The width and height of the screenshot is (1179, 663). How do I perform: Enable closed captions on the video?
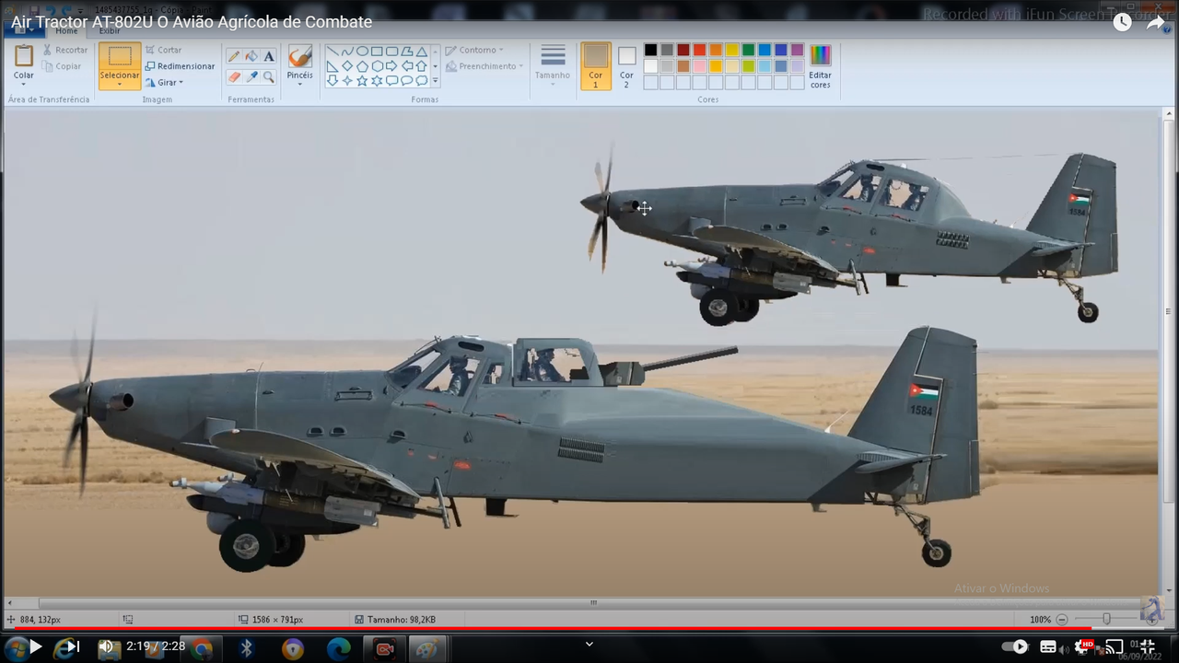tap(1047, 646)
